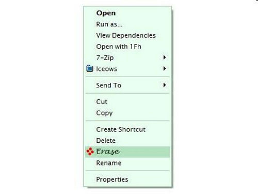258x194 pixels.
Task: Select Run as... menu entry
Action: click(x=127, y=24)
